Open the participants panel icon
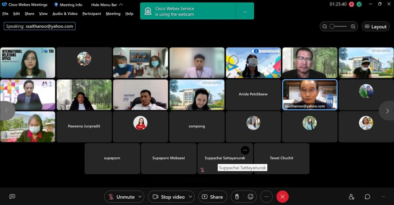Image resolution: width=394 pixels, height=205 pixels. coord(351,197)
